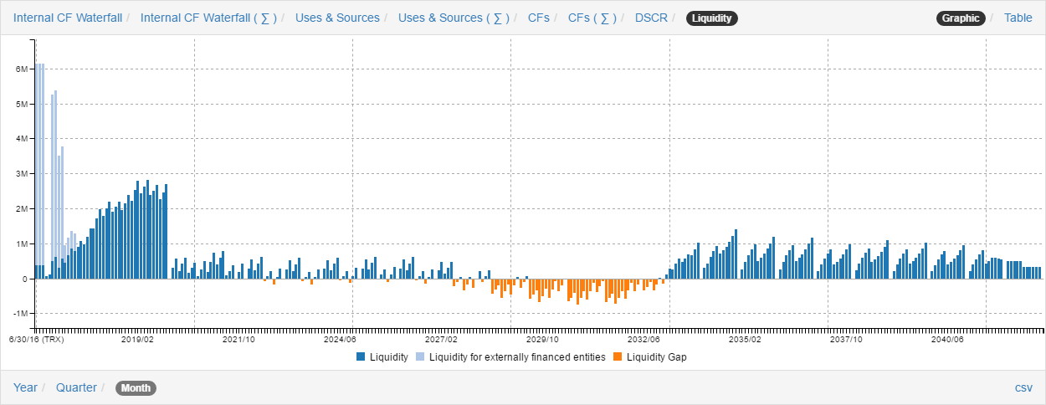Click the orange Liquidity Gap legend swatch

618,357
